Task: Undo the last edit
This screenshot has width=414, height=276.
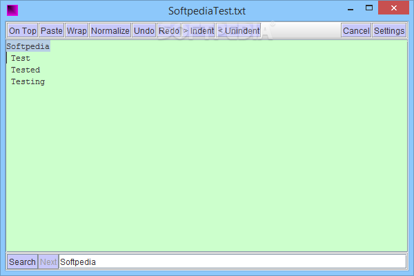Action: point(144,30)
